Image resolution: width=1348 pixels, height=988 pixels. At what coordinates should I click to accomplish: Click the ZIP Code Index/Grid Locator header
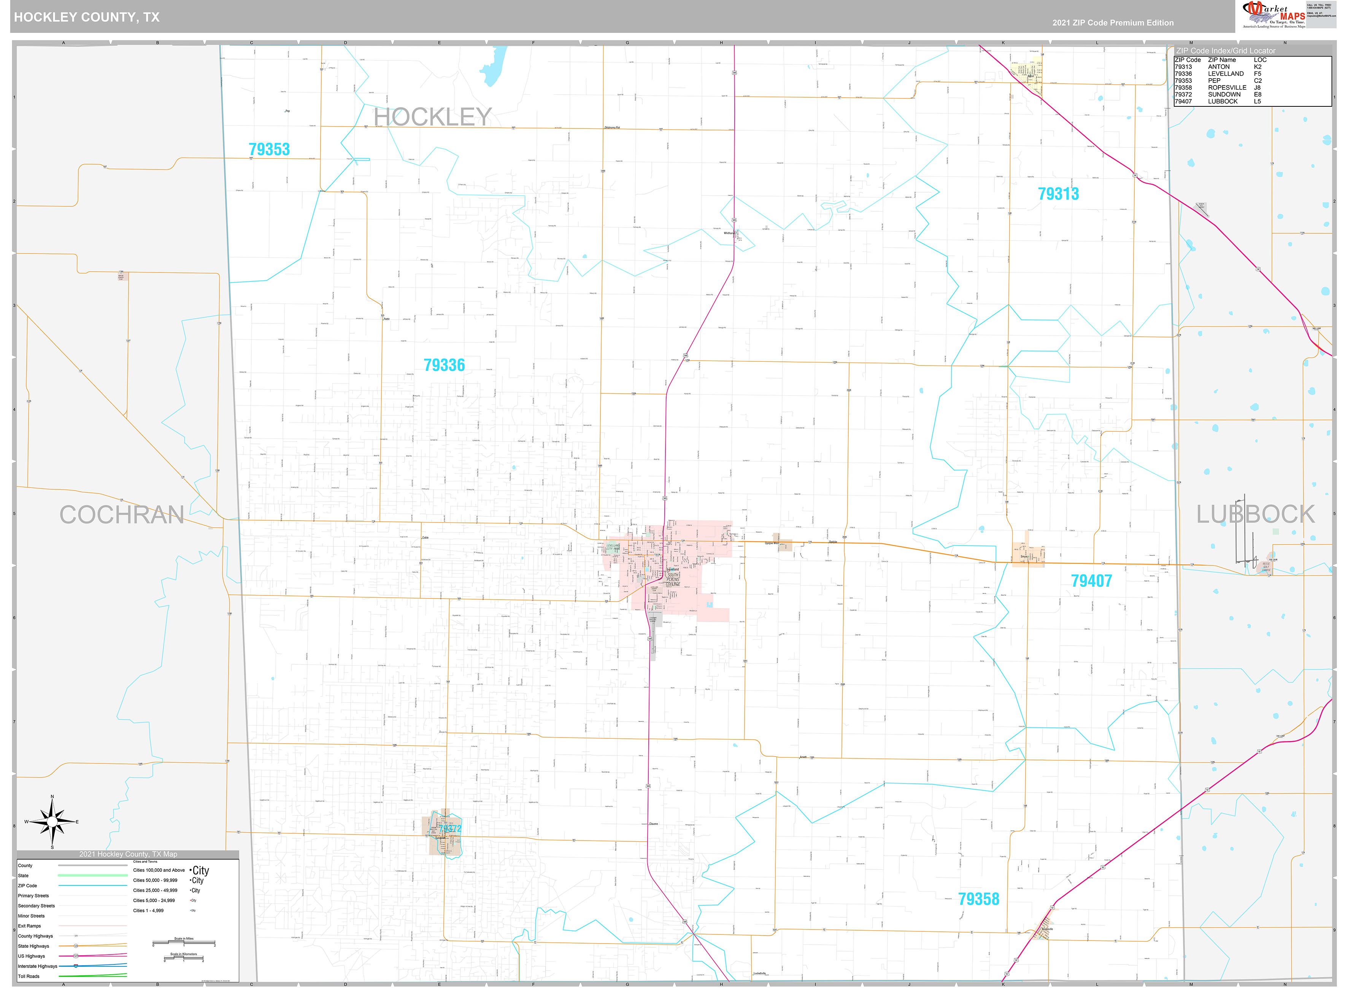click(1226, 51)
